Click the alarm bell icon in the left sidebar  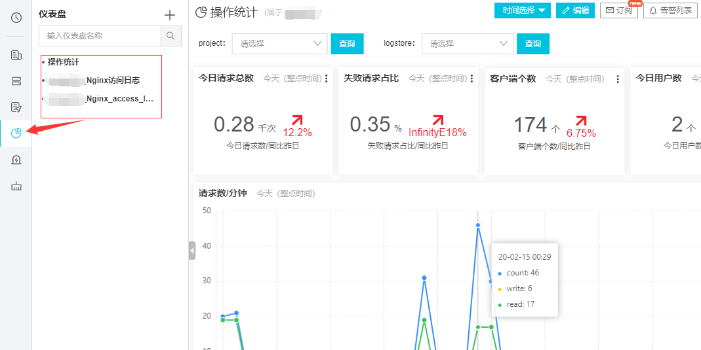[16, 160]
